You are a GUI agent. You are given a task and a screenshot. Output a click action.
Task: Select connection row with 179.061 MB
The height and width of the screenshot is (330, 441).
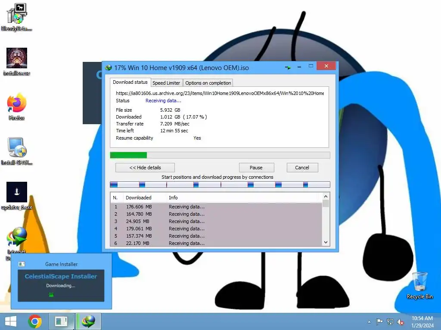click(x=216, y=229)
